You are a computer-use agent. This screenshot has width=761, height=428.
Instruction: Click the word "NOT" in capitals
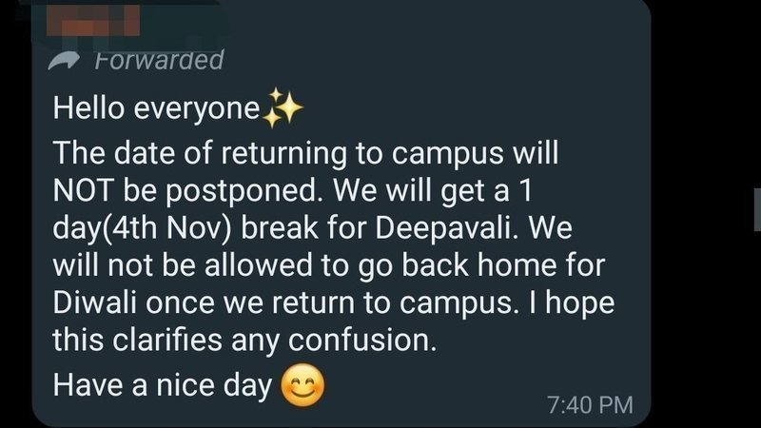click(x=84, y=191)
